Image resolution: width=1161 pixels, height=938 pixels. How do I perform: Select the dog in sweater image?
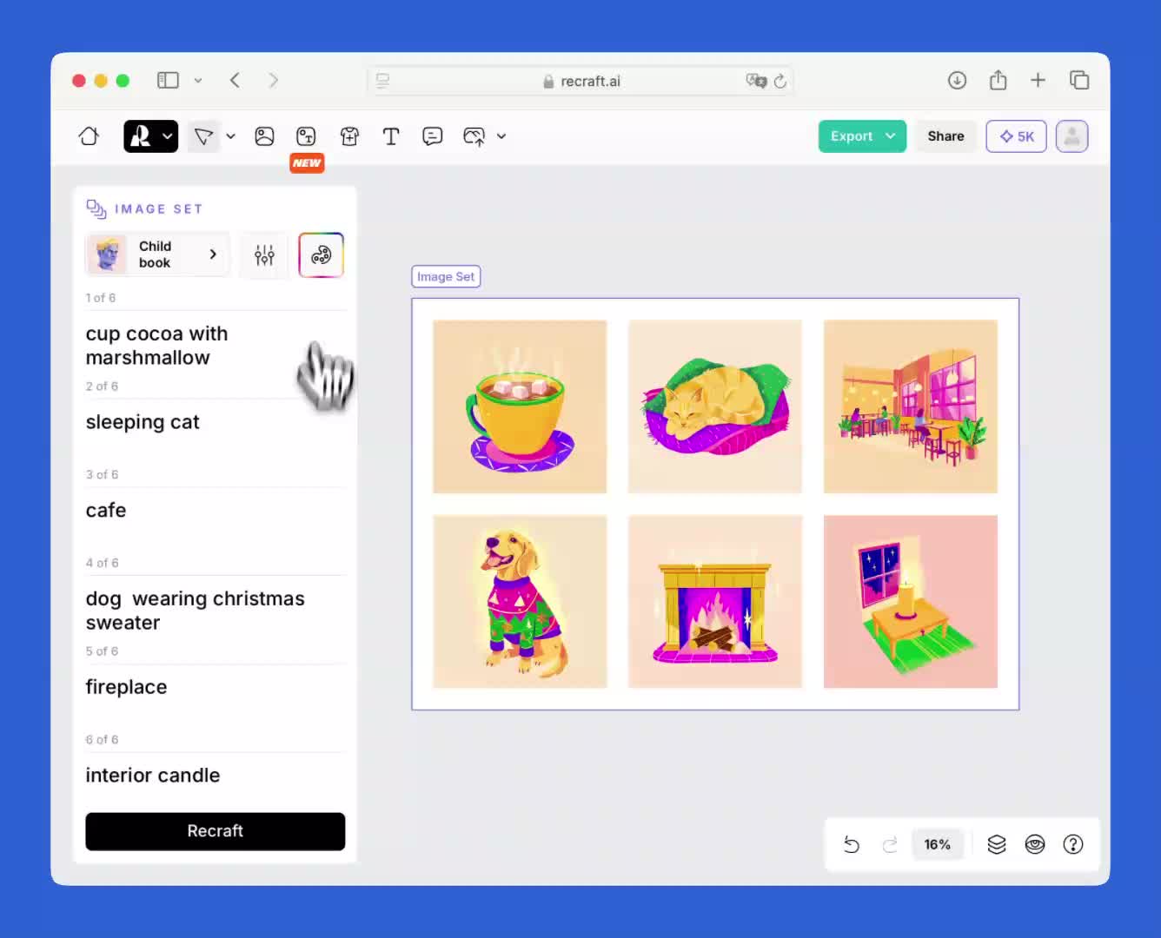tap(520, 602)
